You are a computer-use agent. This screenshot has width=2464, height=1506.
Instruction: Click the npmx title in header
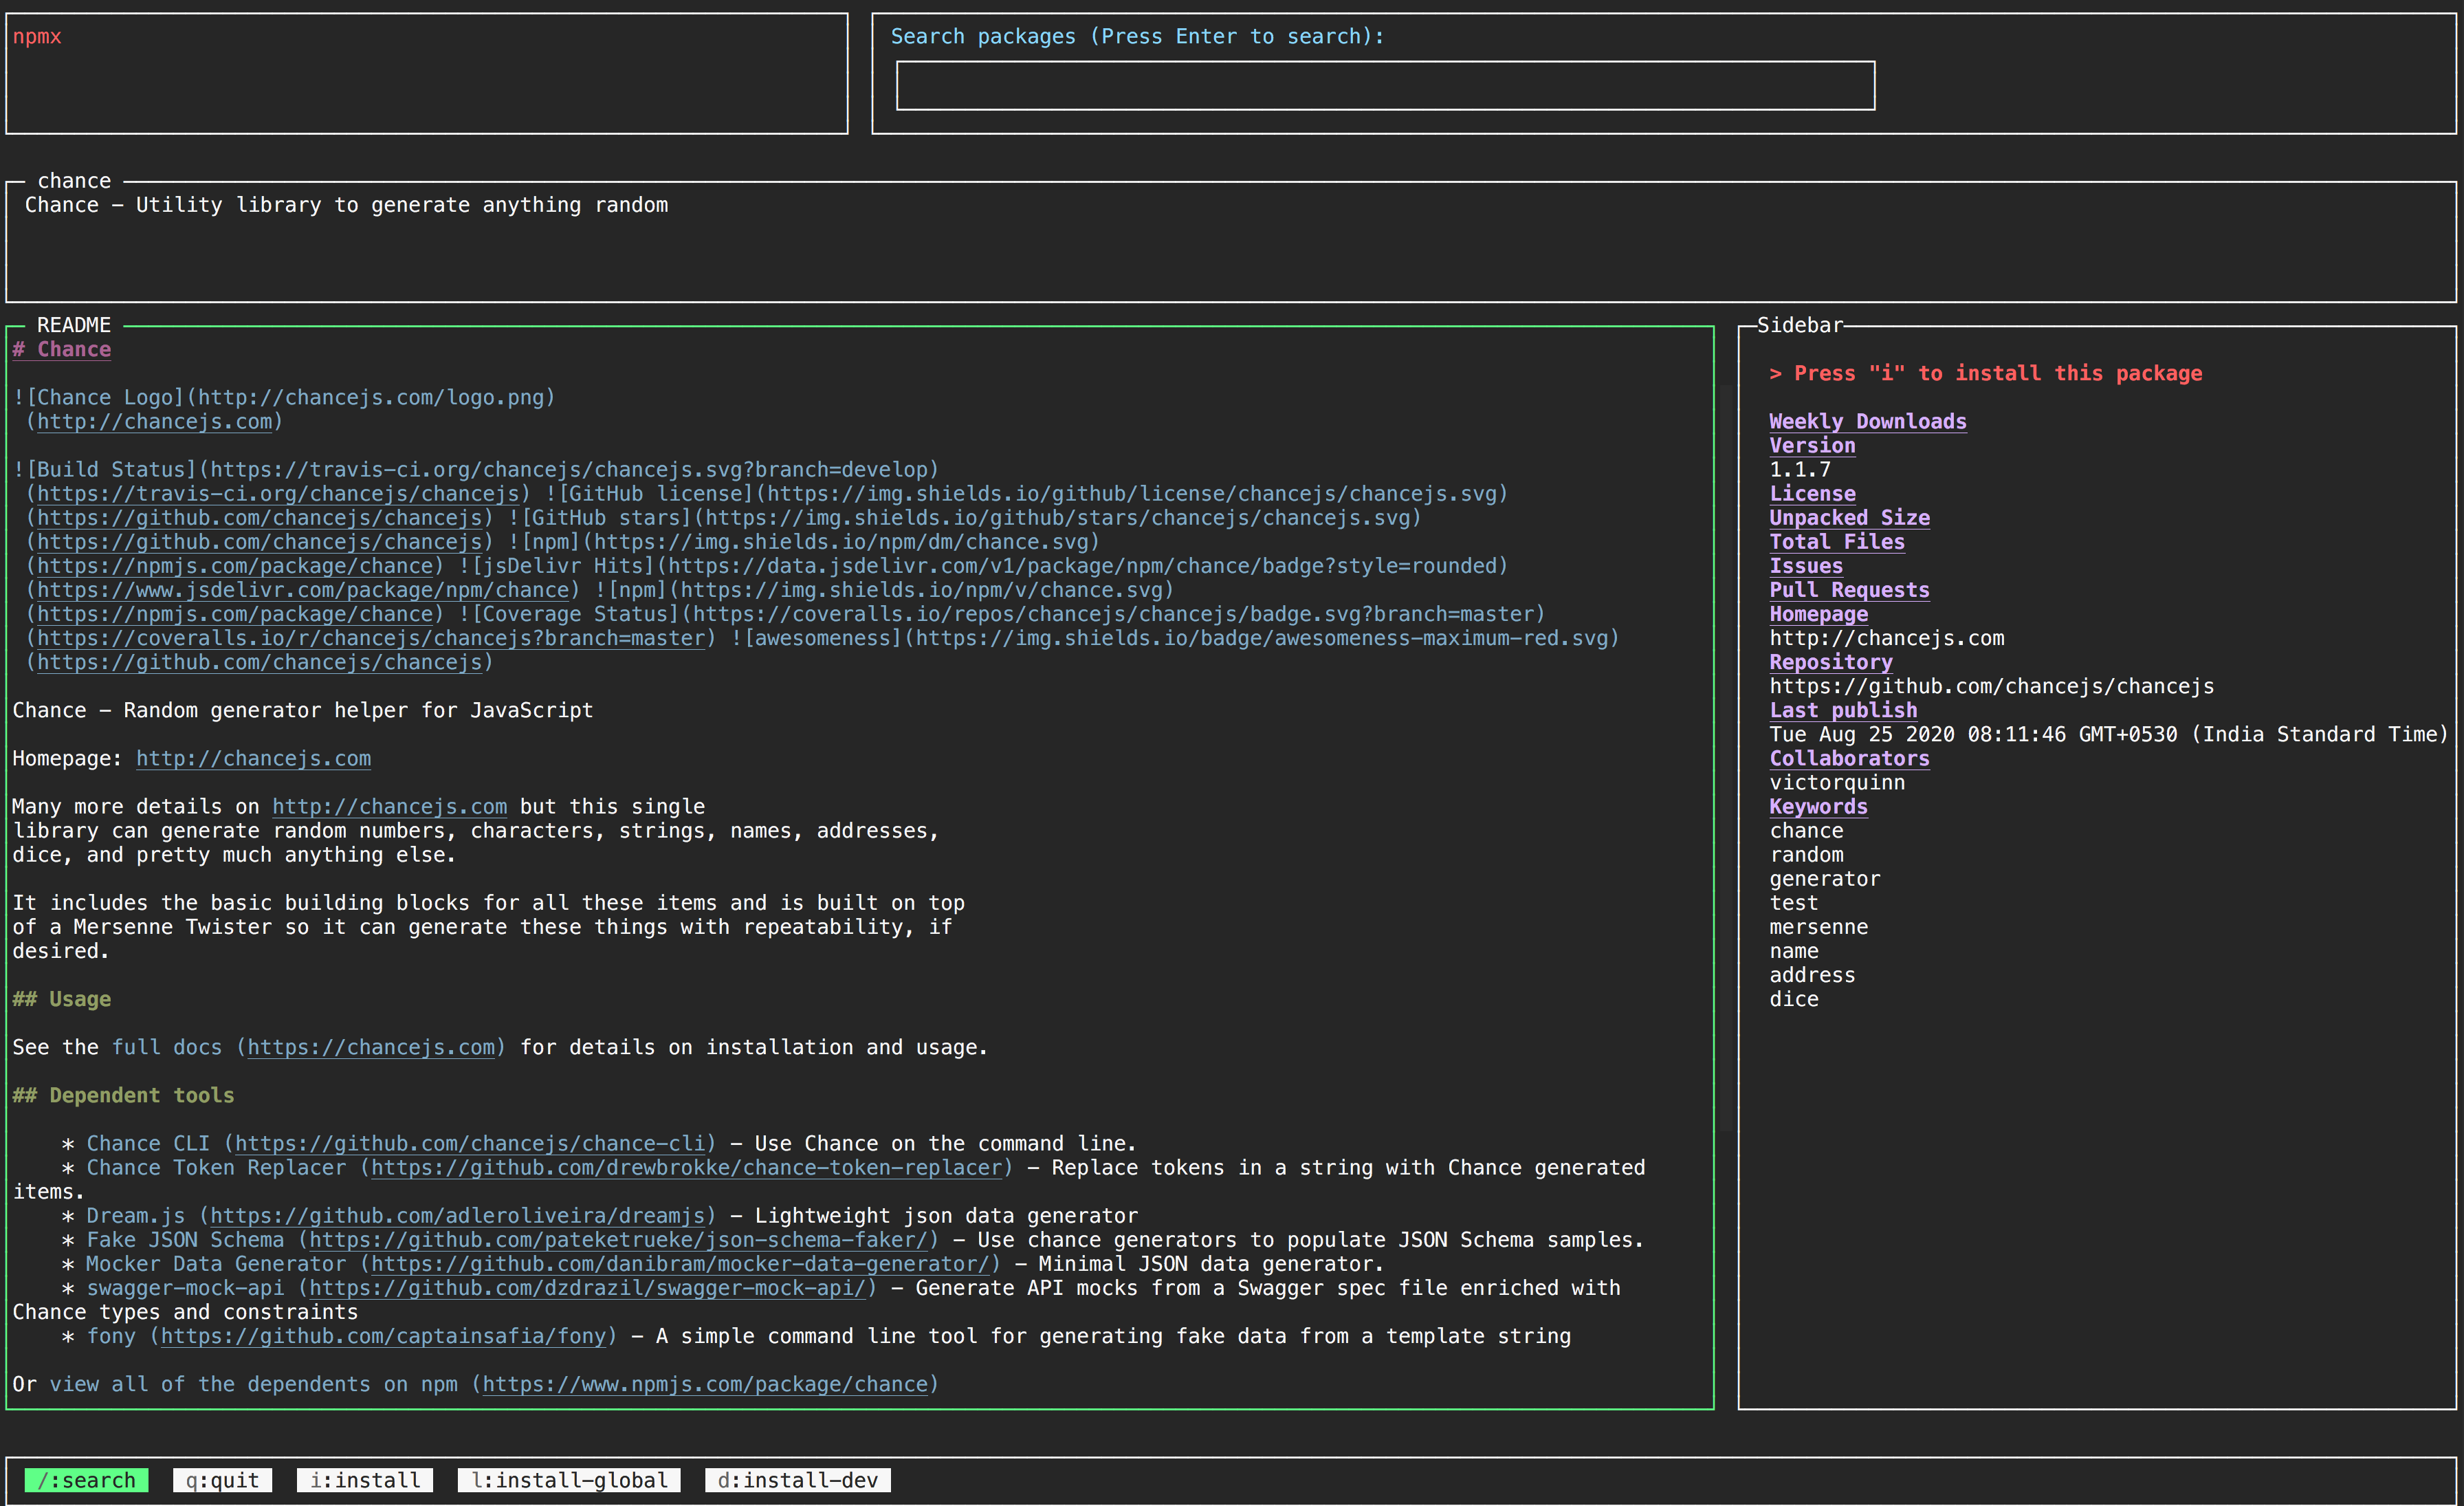coord(37,37)
